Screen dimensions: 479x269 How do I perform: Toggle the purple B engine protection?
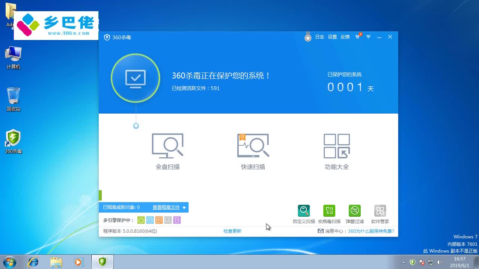point(177,220)
